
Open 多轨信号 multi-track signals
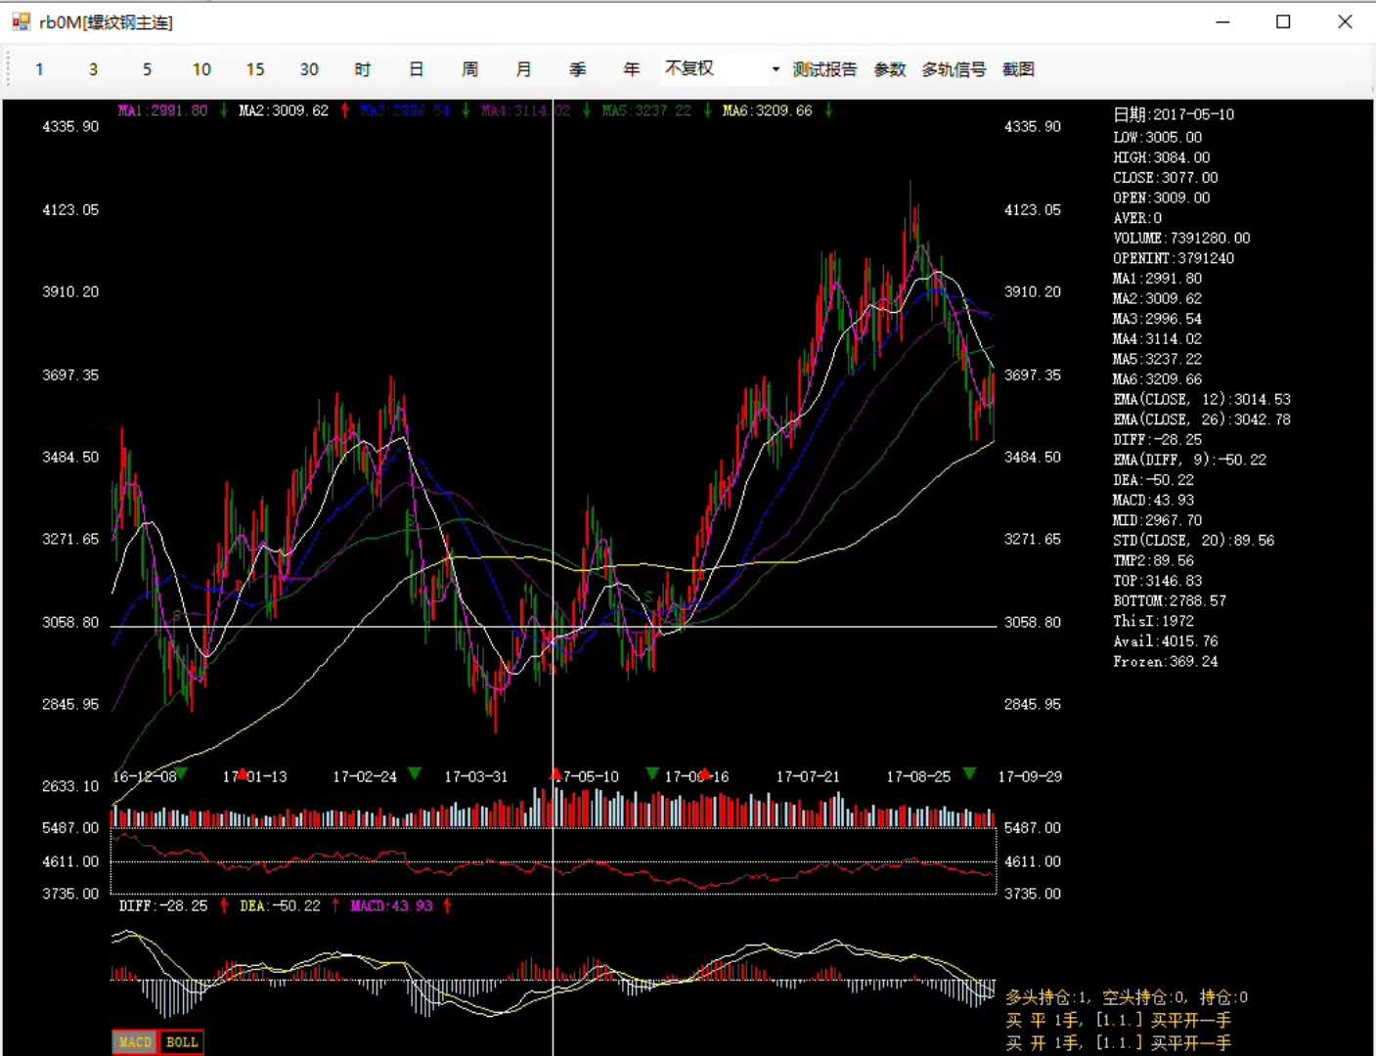click(x=954, y=69)
